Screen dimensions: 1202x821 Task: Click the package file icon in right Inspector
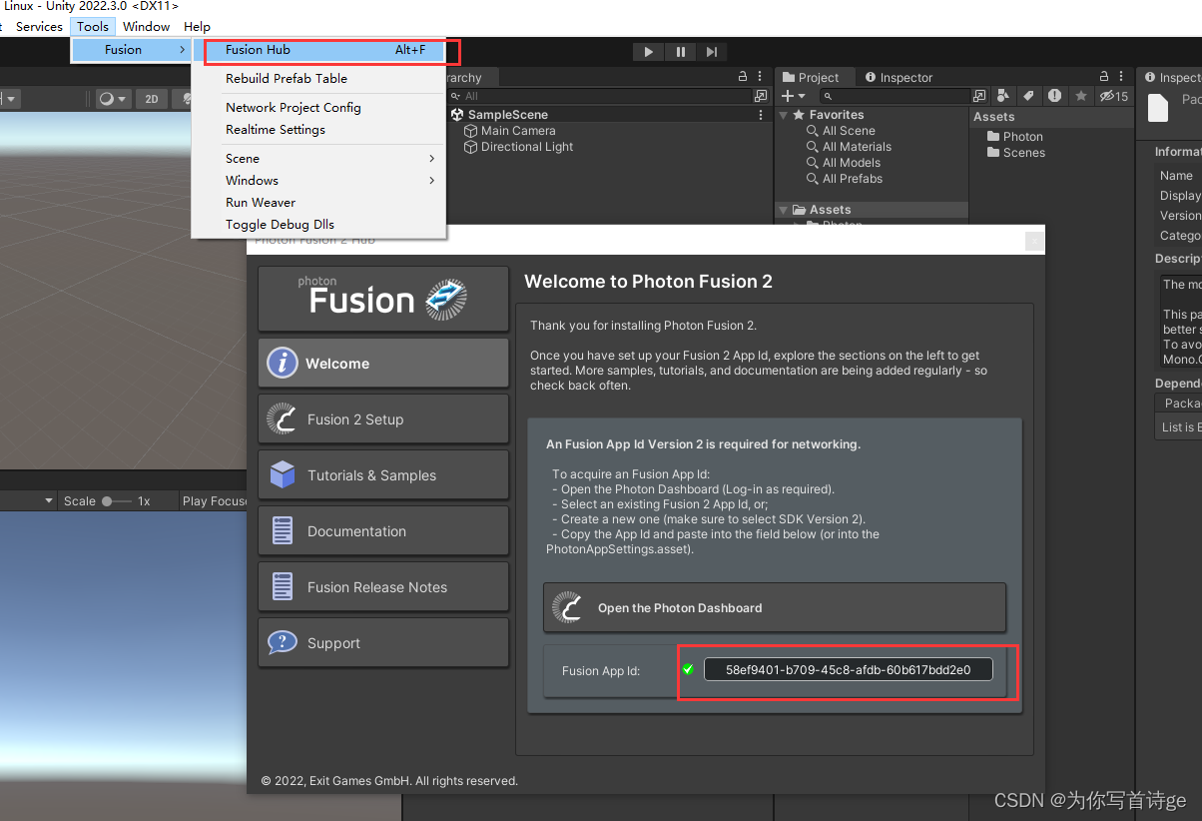pyautogui.click(x=1157, y=107)
